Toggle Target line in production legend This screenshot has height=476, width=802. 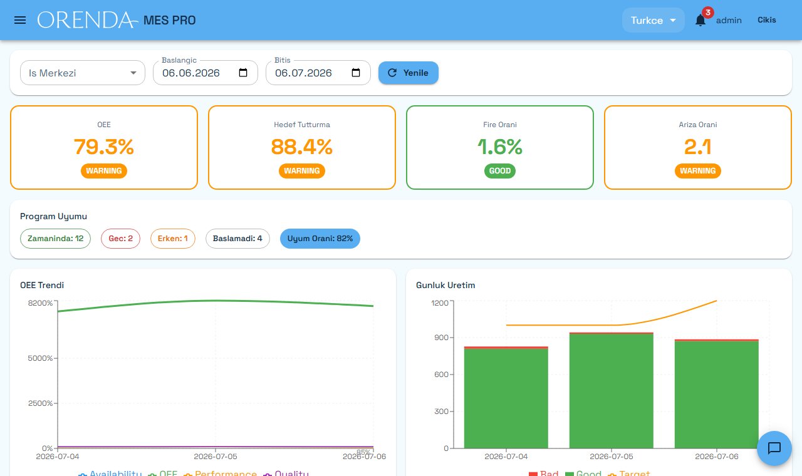[x=629, y=473]
